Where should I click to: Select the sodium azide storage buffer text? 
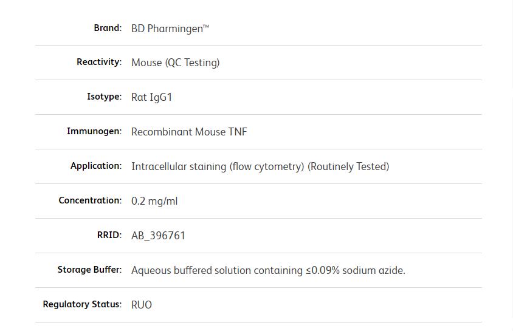tap(268, 270)
